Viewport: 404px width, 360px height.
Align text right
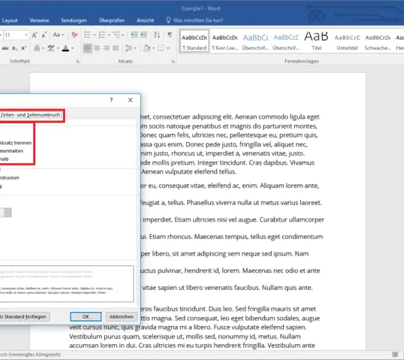pos(106,48)
